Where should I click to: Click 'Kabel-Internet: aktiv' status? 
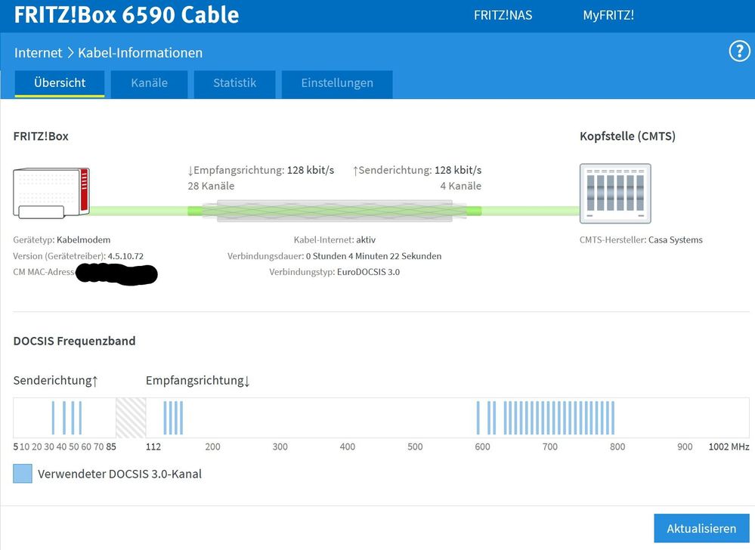tap(335, 239)
